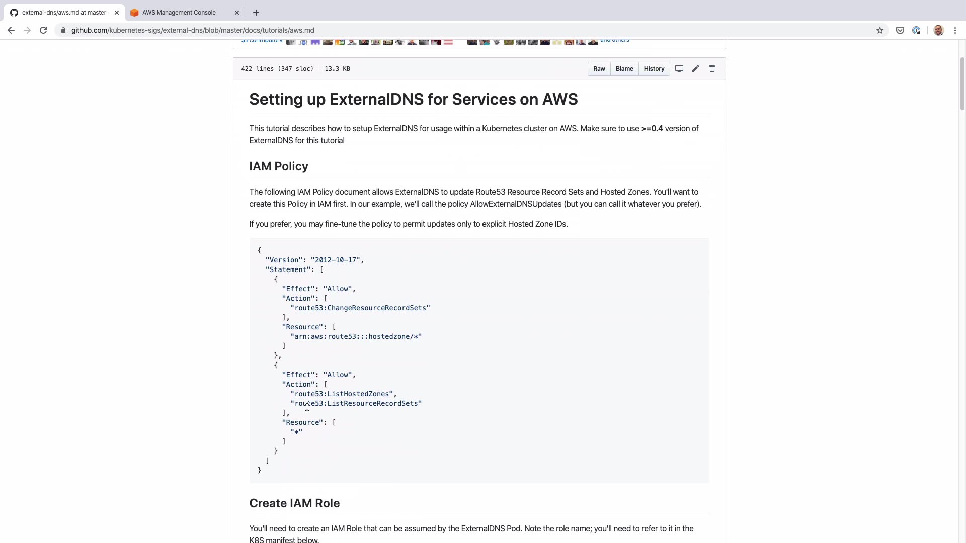The width and height of the screenshot is (966, 543).
Task: Select the external-dns/aws.md tab
Action: point(64,13)
